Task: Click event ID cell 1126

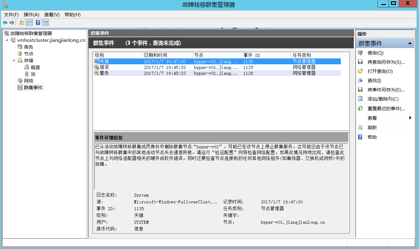Action: coord(248,73)
